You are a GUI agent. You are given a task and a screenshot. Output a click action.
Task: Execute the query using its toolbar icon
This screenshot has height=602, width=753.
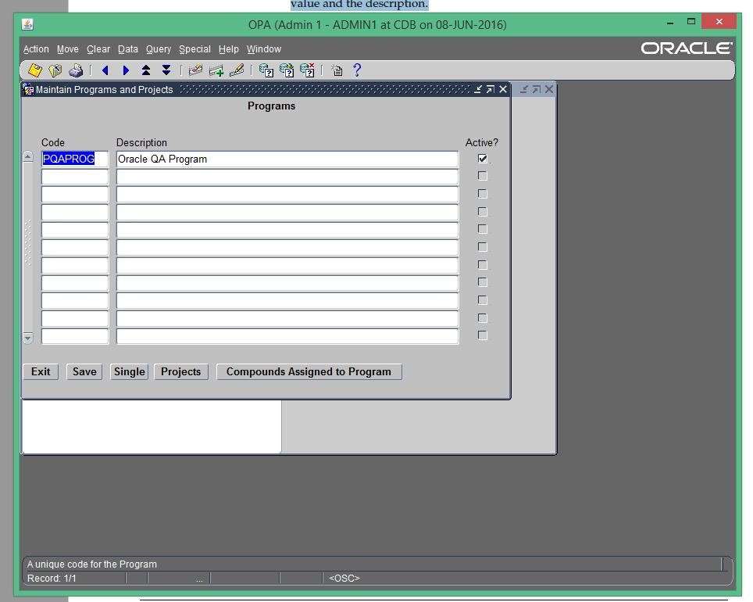287,70
